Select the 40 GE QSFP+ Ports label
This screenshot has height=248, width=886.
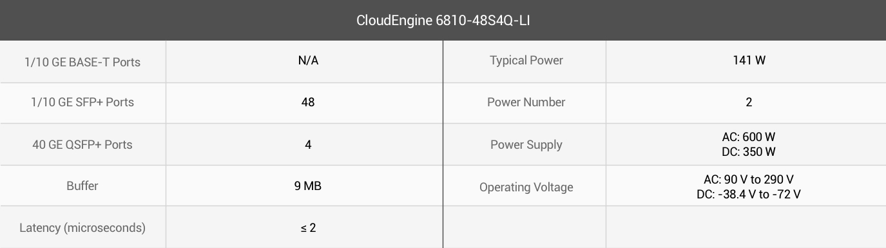82,144
